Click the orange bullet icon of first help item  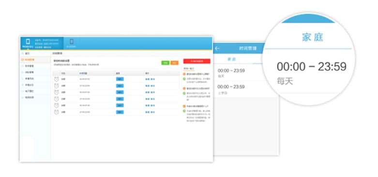[184, 74]
